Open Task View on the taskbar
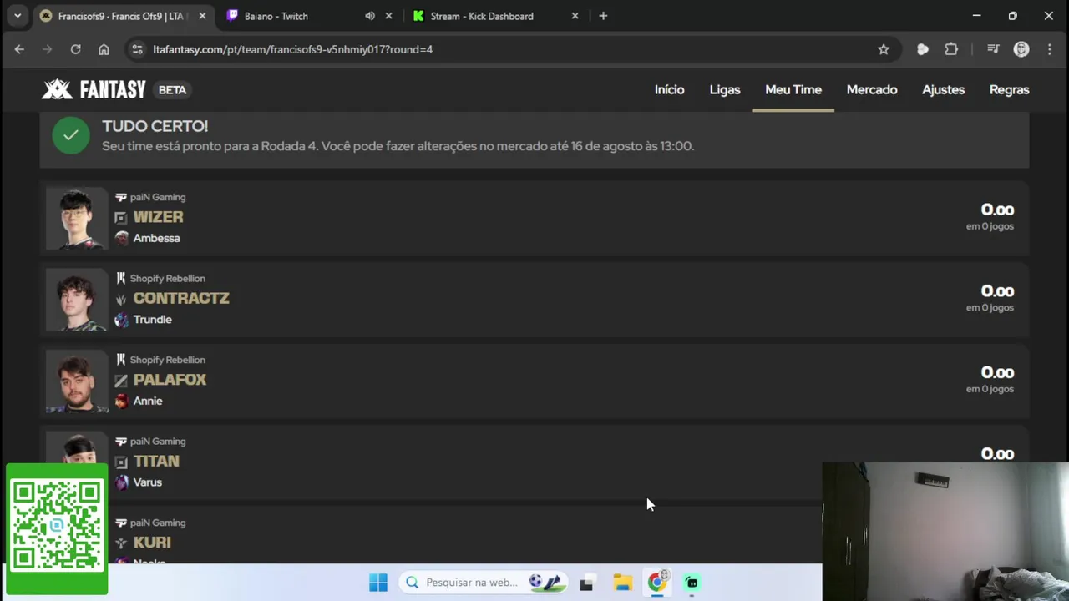Viewport: 1069px width, 601px height. click(x=586, y=583)
